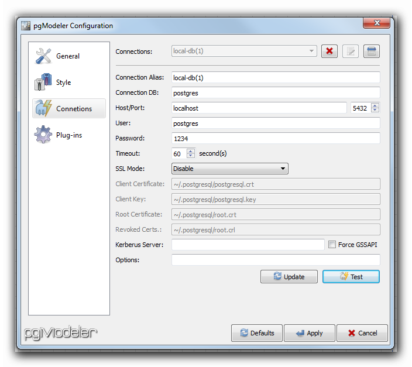This screenshot has width=412, height=367.
Task: Click the new connection icon button
Action: pos(371,51)
